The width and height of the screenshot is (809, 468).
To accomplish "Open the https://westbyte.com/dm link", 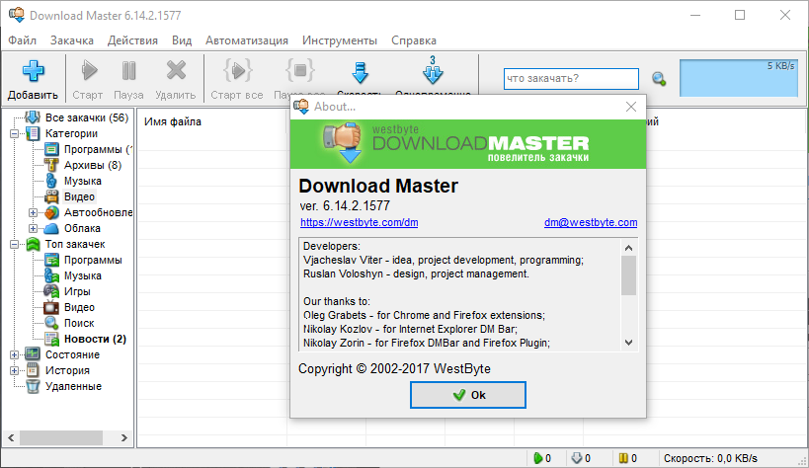I will [360, 222].
